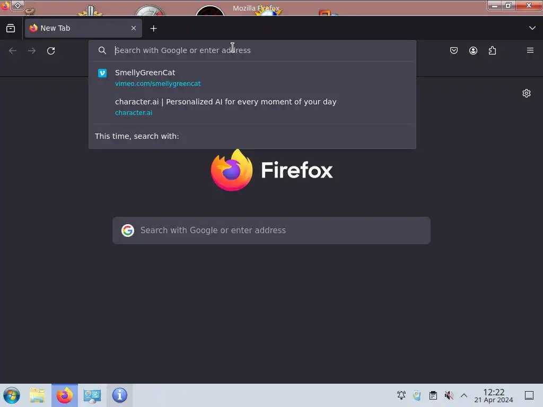
Task: Open the clock showing 12:22
Action: tap(494, 395)
